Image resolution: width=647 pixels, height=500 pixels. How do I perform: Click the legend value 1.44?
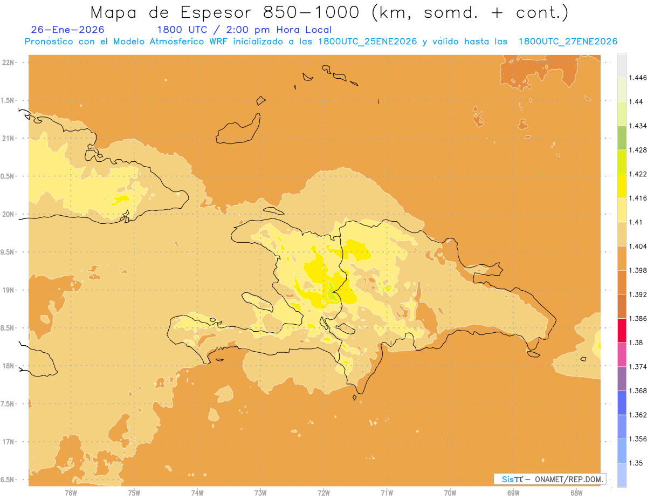[x=637, y=101]
